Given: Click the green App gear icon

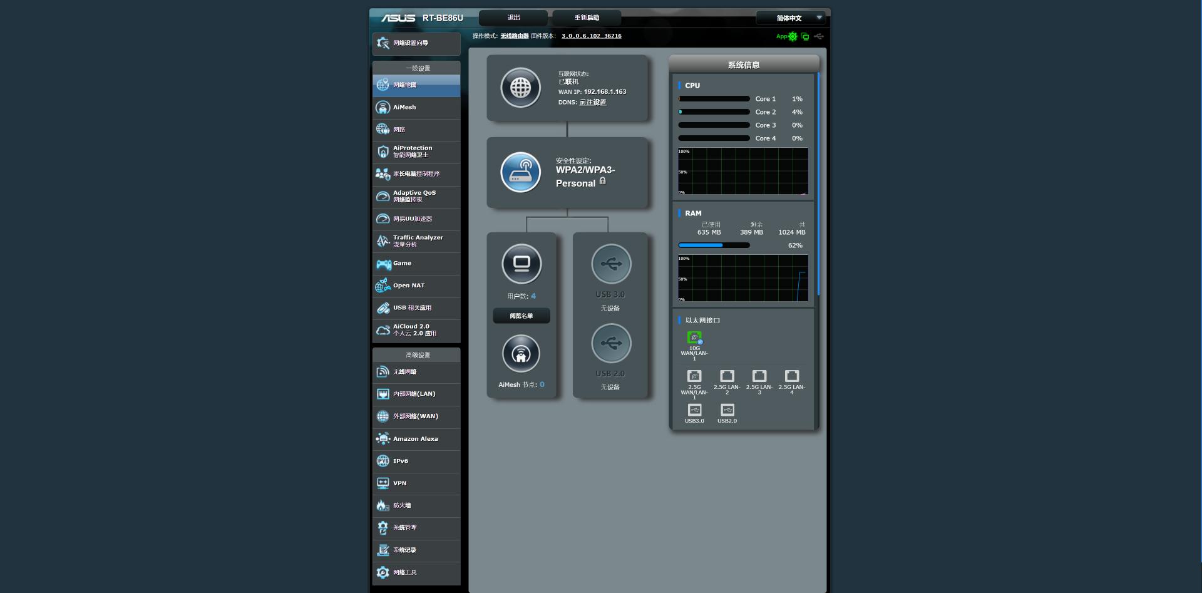Looking at the screenshot, I should click(793, 36).
